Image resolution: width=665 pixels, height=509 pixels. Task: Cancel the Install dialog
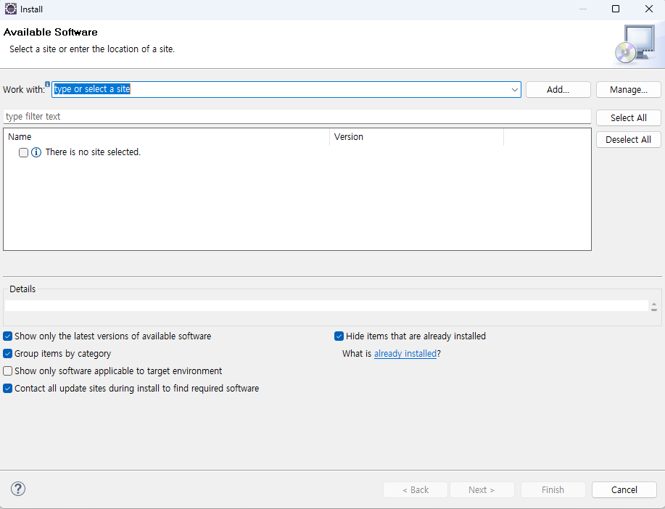click(x=624, y=490)
